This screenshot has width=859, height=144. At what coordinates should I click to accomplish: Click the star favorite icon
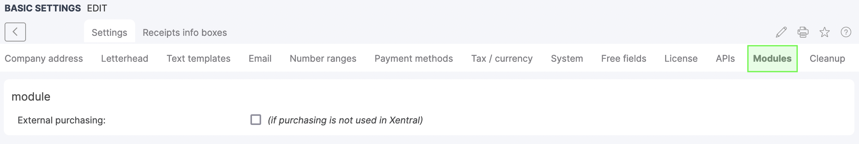(825, 32)
